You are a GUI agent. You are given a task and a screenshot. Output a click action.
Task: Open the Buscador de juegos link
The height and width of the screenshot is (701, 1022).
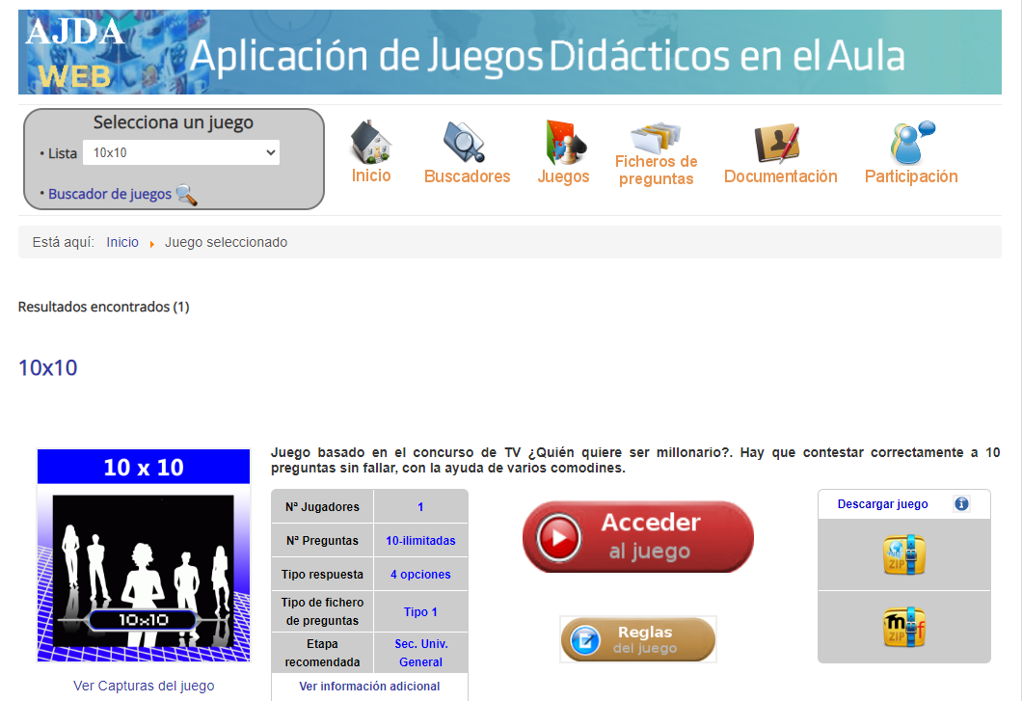(110, 194)
